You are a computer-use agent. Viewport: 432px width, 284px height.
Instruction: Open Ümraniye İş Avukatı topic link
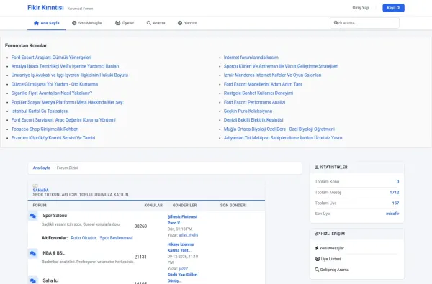coord(70,75)
